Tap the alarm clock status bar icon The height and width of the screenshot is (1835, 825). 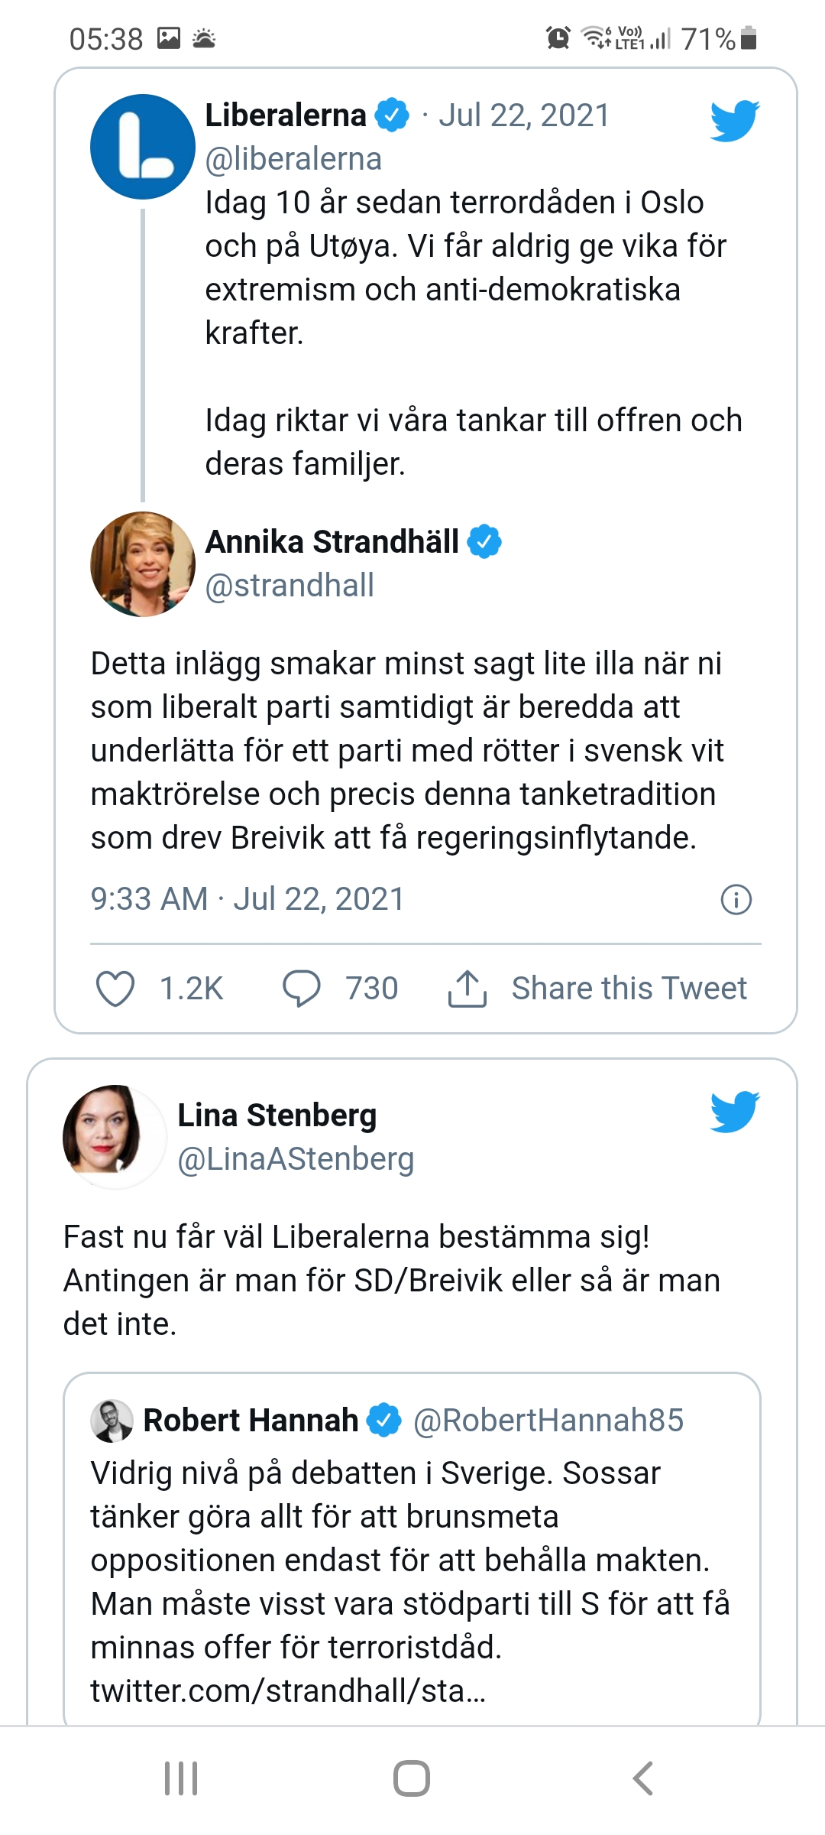(558, 37)
